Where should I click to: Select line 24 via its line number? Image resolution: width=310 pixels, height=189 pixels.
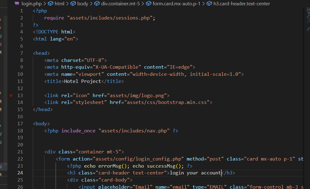pyautogui.click(x=21, y=173)
